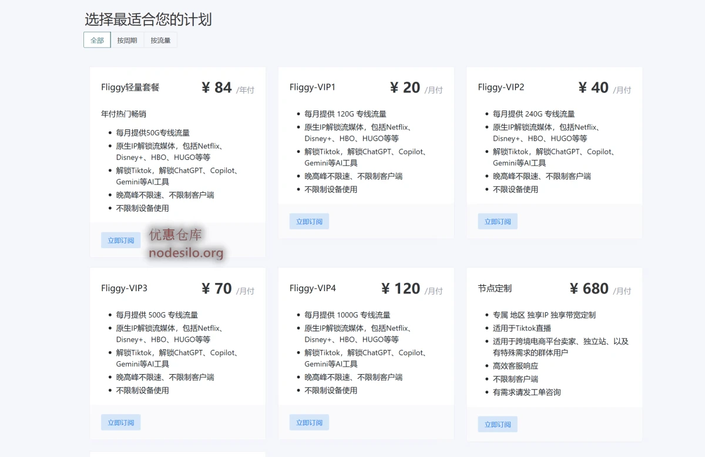Click the 每月提供 1000G 专线流量 feature line
705x457 pixels.
347,315
